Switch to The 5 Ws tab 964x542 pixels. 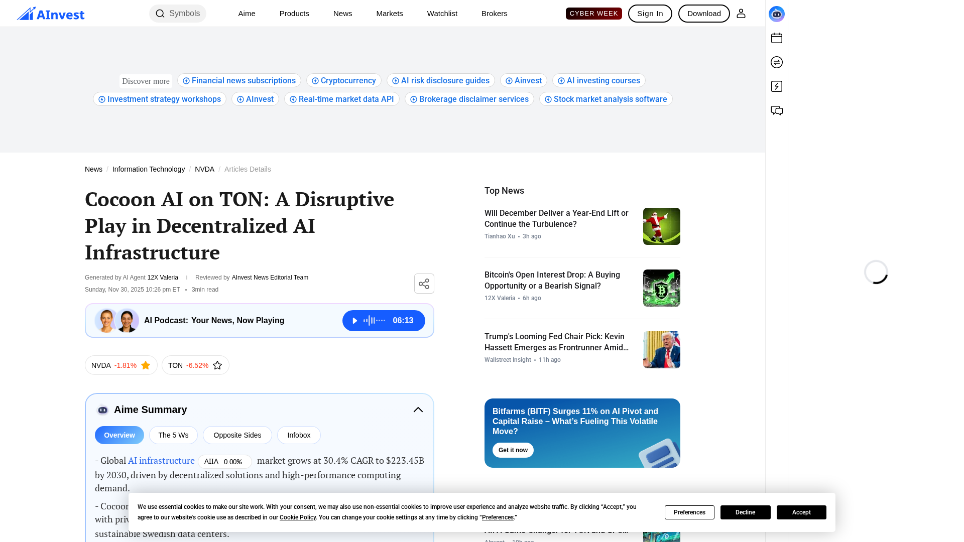tap(173, 435)
